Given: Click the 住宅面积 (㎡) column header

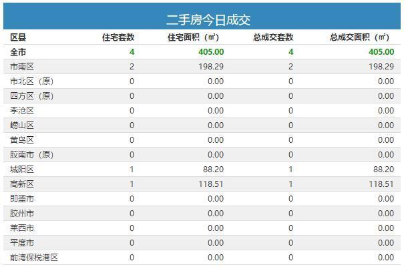Looking at the screenshot, I should click(x=193, y=37).
